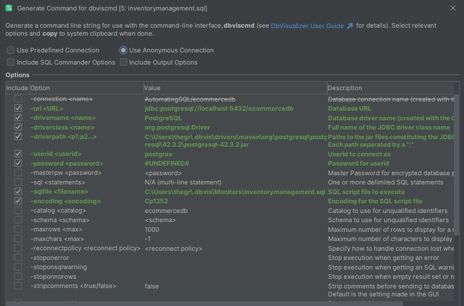Enable Include SQL Commander Options

click(10, 62)
